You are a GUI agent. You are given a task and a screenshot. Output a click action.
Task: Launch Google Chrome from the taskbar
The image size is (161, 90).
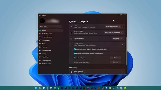pos(55,88)
